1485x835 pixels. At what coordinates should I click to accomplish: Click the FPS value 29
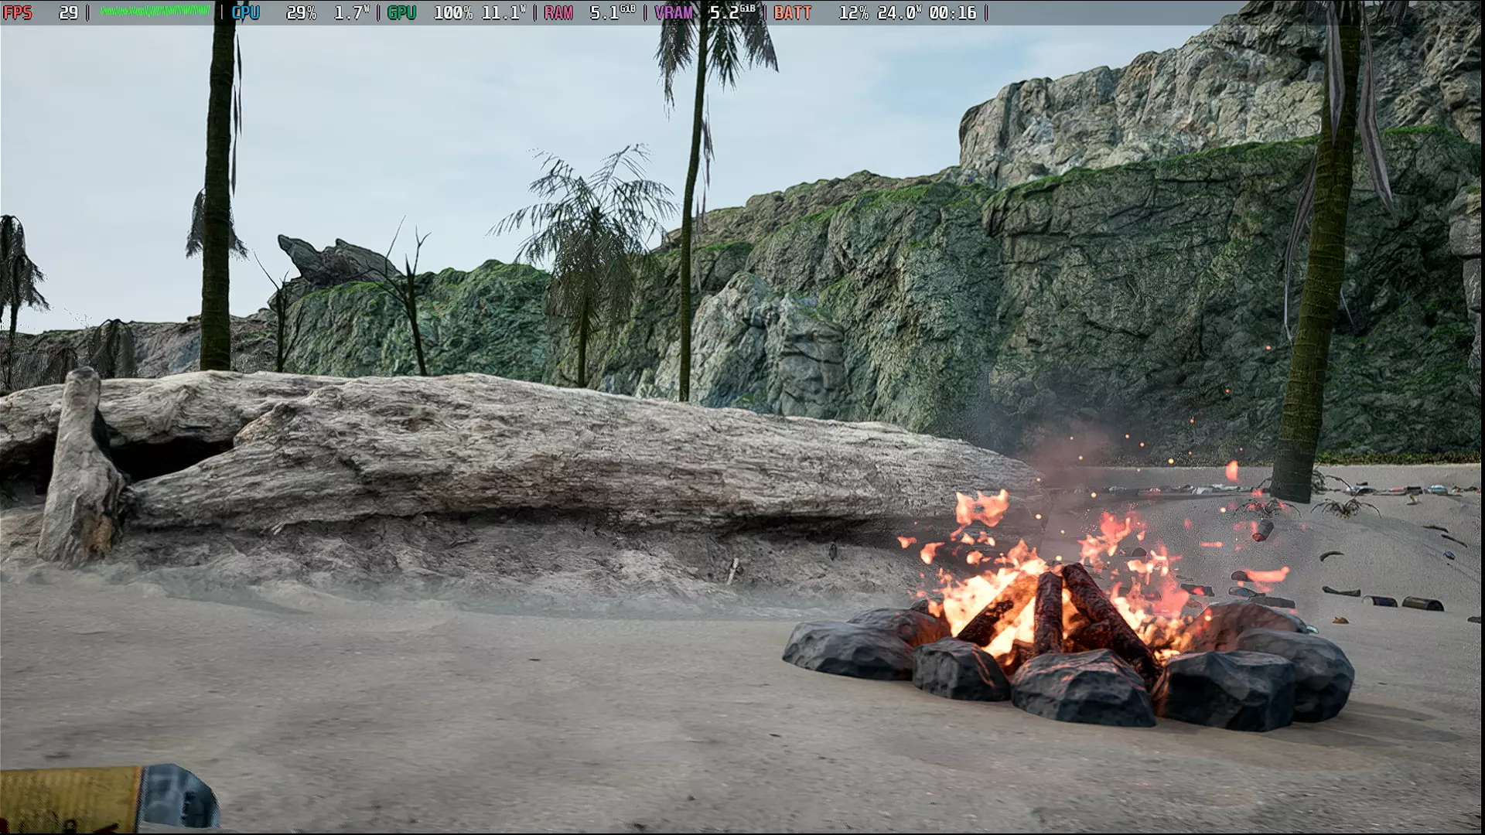68,12
